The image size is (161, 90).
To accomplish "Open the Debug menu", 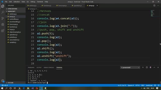I will pos(33,2).
